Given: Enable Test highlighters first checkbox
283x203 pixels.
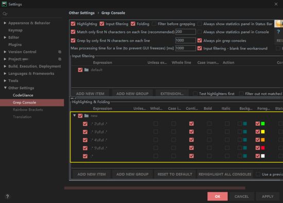Looking at the screenshot, I should (x=195, y=94).
